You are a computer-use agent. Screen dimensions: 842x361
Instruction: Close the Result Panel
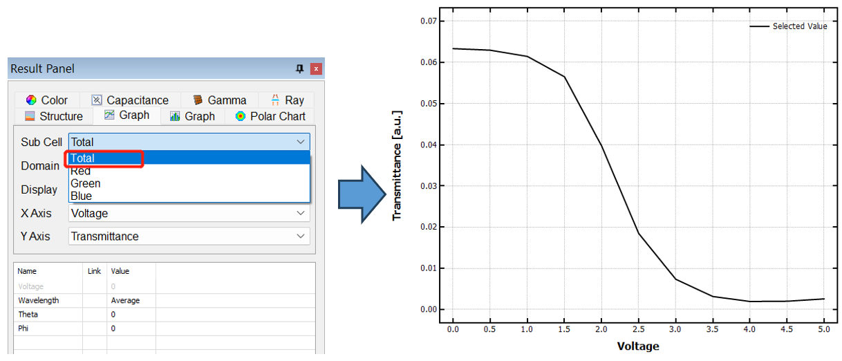click(x=316, y=68)
